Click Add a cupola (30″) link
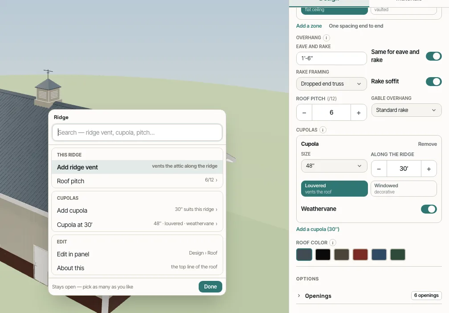Screen dimensions: 449x313 tap(318, 229)
